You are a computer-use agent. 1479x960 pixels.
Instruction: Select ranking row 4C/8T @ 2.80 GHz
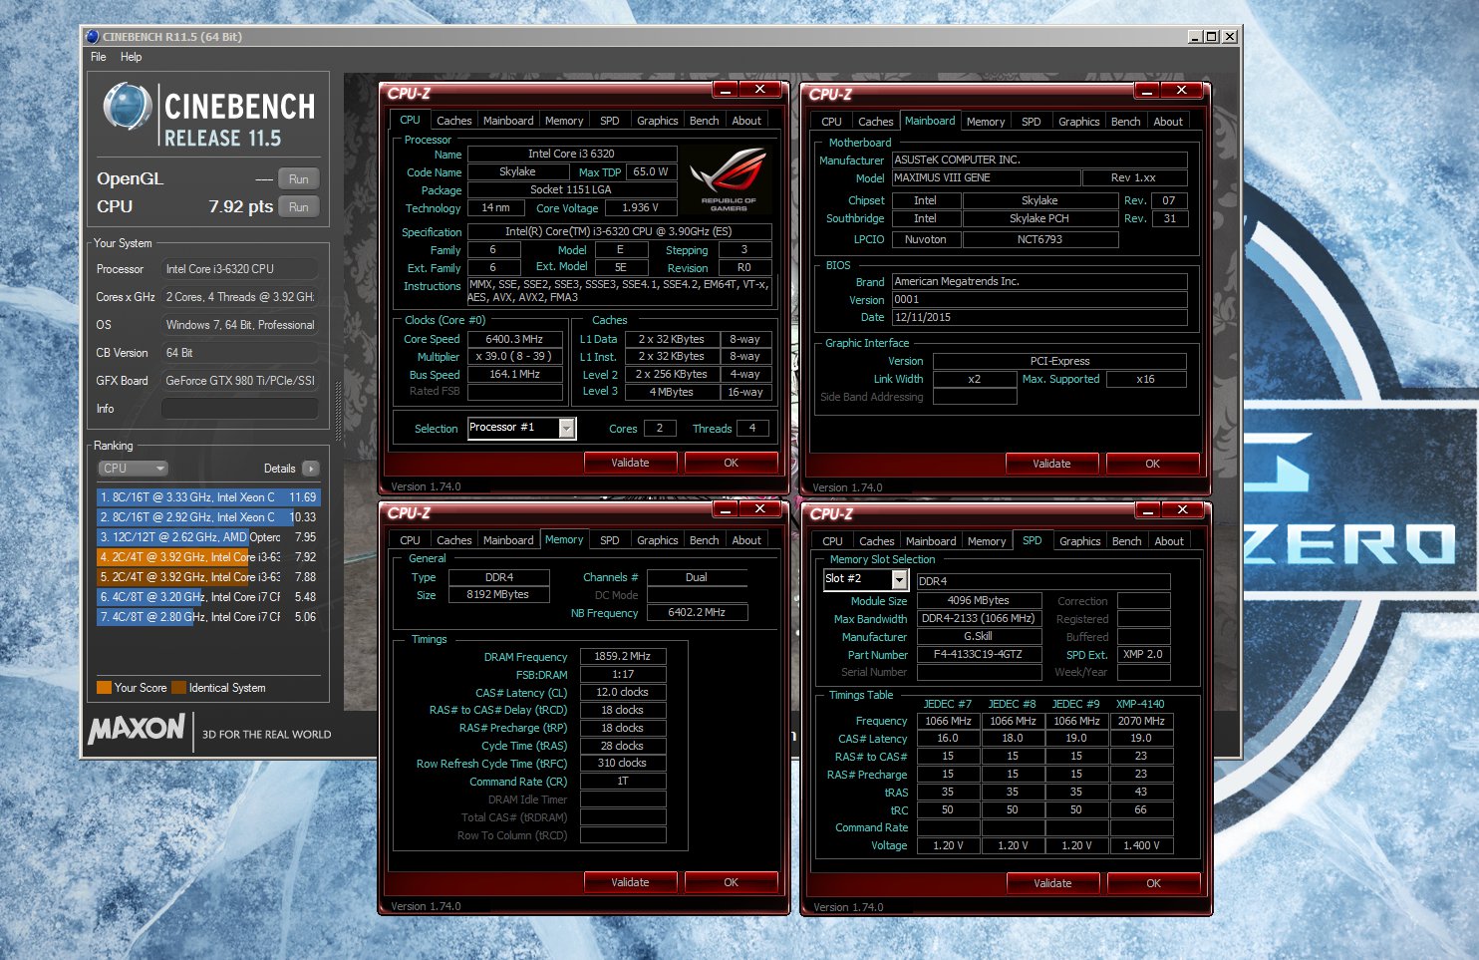coord(208,617)
